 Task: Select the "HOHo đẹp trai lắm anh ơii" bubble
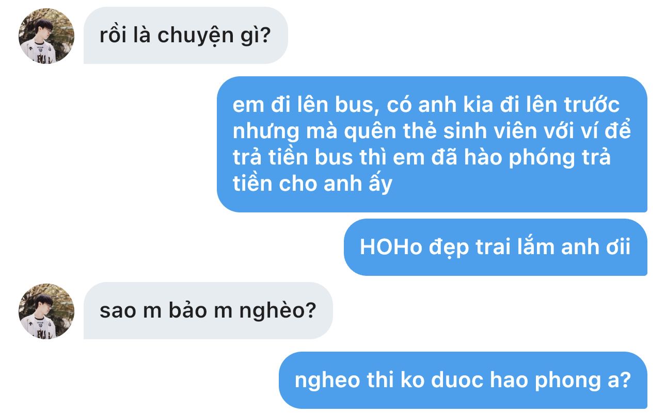click(x=495, y=247)
